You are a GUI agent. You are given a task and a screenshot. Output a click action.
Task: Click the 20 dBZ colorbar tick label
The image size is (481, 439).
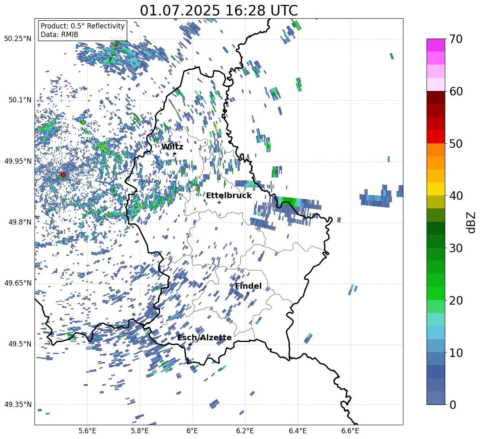click(x=455, y=301)
